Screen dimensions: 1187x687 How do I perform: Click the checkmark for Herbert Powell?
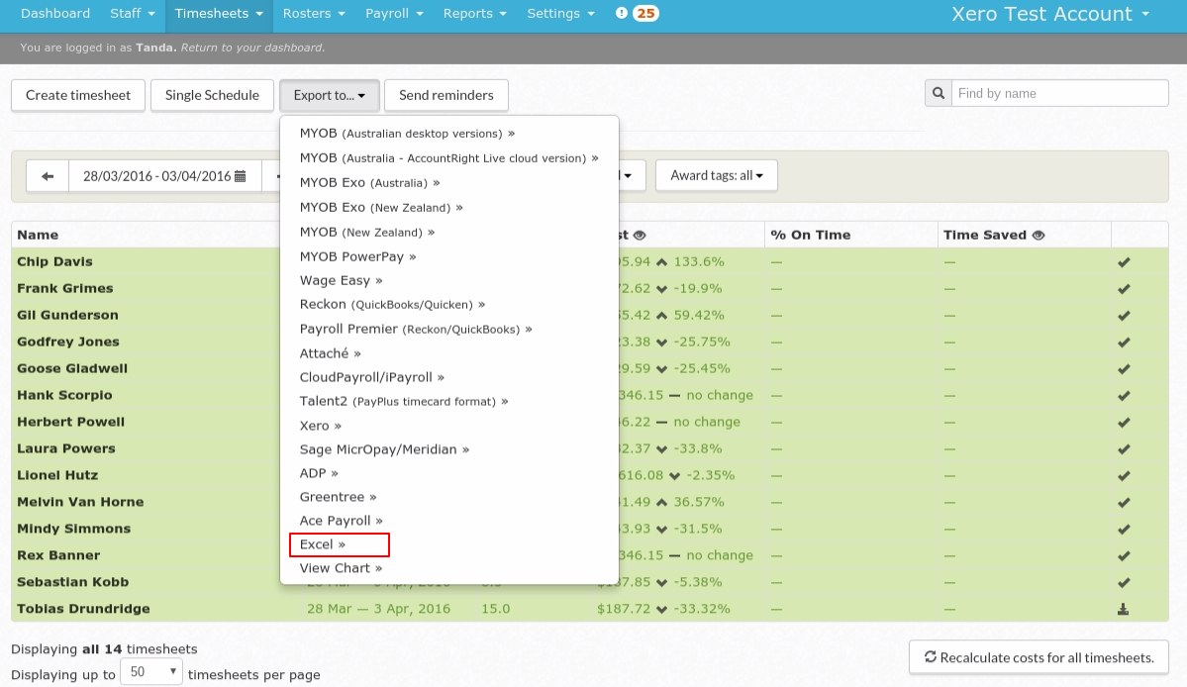pyautogui.click(x=1124, y=422)
